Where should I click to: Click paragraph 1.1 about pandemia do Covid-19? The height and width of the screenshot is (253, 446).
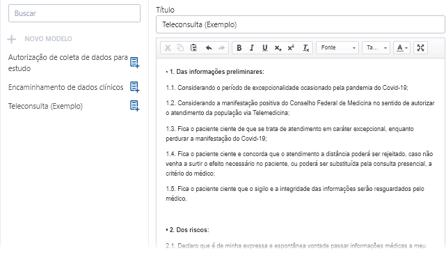tap(287, 88)
